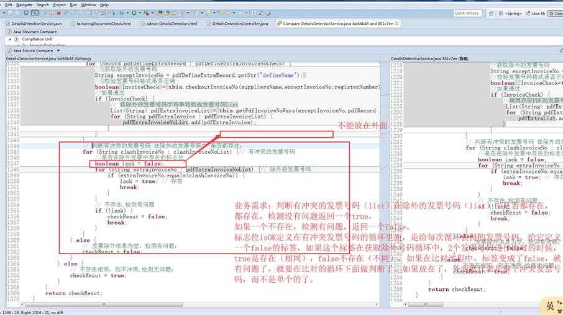
Task: Click 'return checkResut;' in the left pane
Action: coord(73,293)
